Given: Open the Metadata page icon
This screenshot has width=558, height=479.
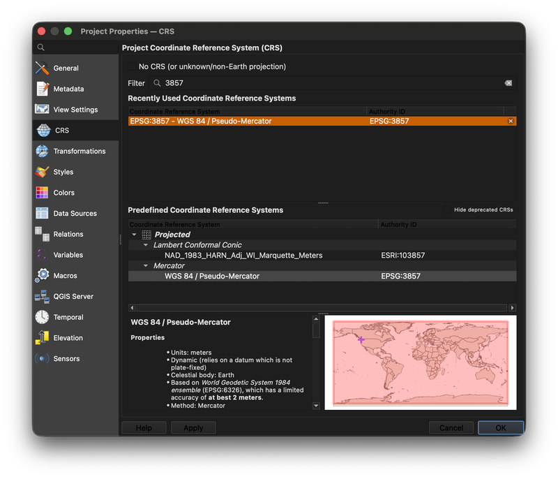Looking at the screenshot, I should pos(42,89).
